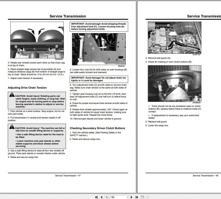221x199 pixels.
Task: Click the left page 'Service Transmission' title
Action: [68, 16]
